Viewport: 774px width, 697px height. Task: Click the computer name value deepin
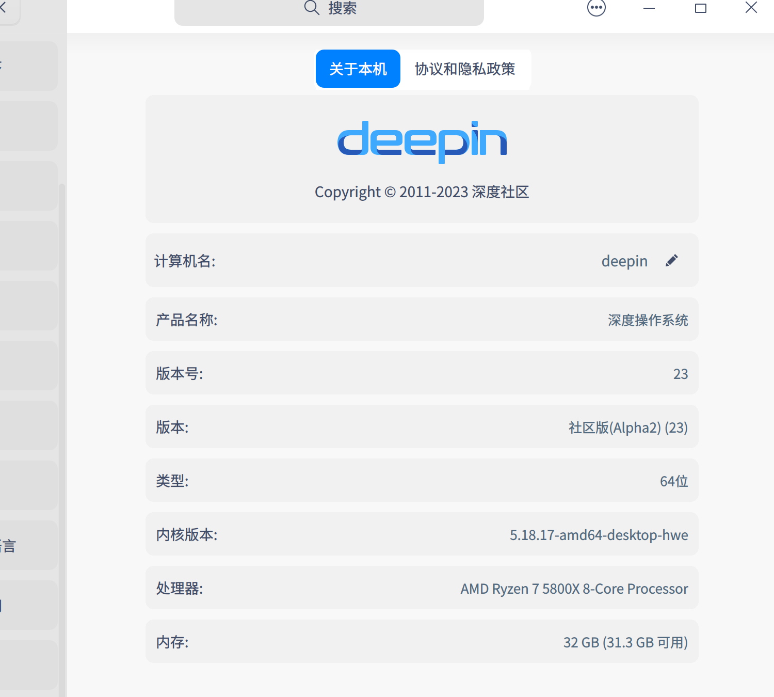coord(624,261)
